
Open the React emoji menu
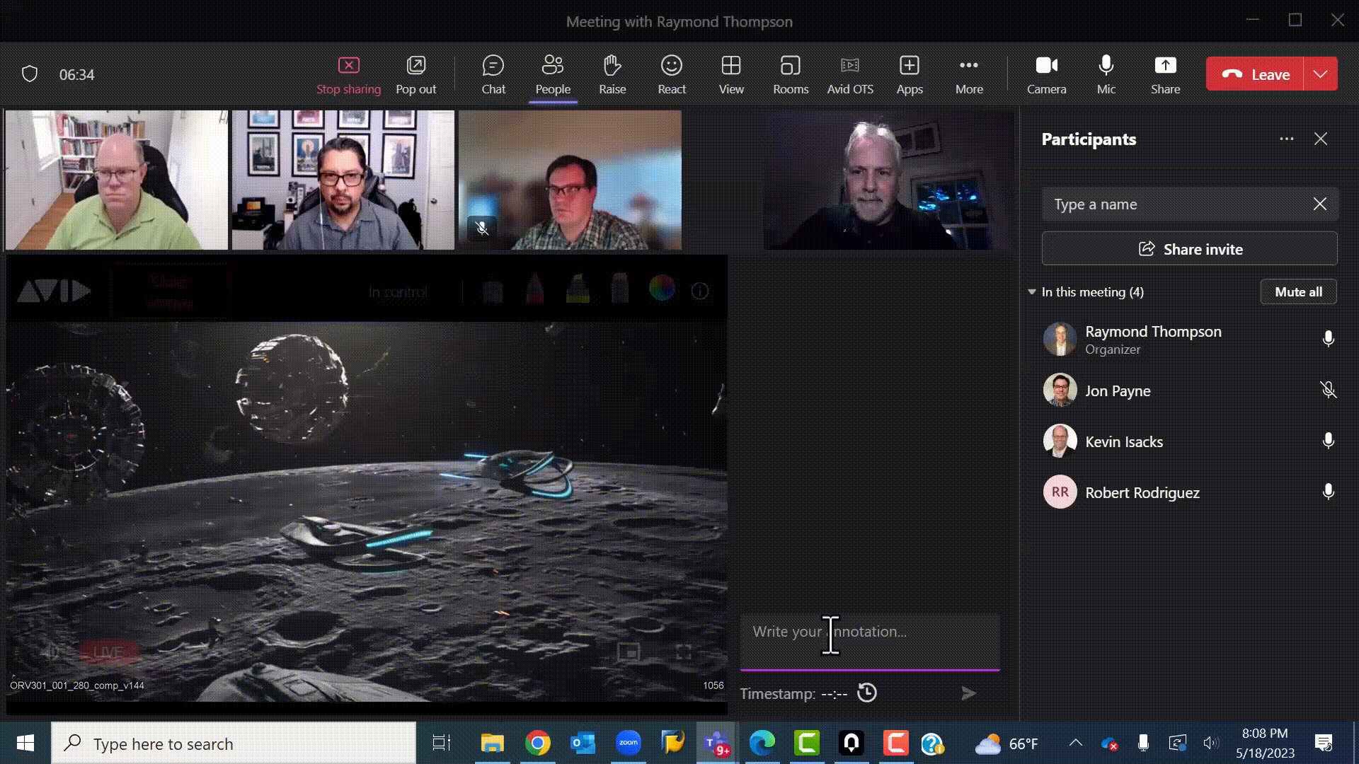pyautogui.click(x=672, y=75)
